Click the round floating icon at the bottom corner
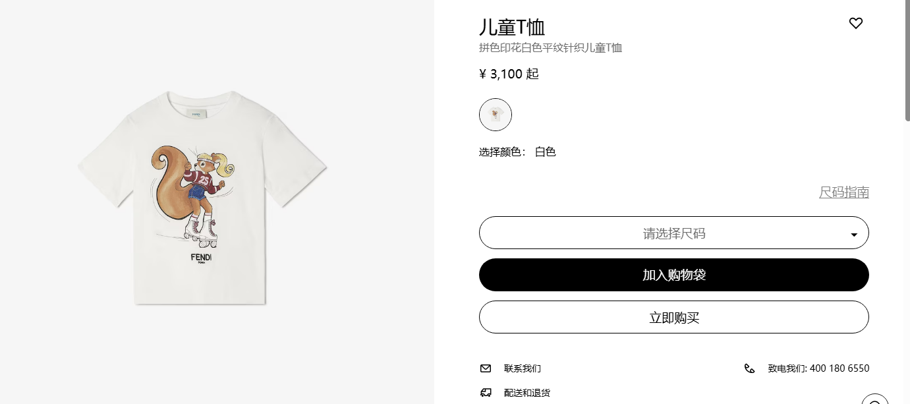Screen dimensions: 910x404 click(874, 399)
